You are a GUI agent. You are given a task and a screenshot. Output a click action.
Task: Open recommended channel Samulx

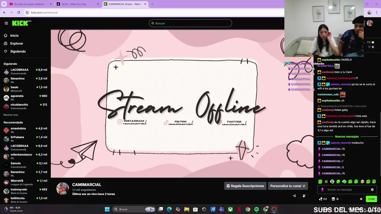[25, 165]
